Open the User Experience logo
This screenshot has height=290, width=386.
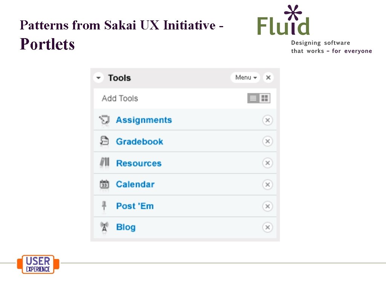click(38, 264)
